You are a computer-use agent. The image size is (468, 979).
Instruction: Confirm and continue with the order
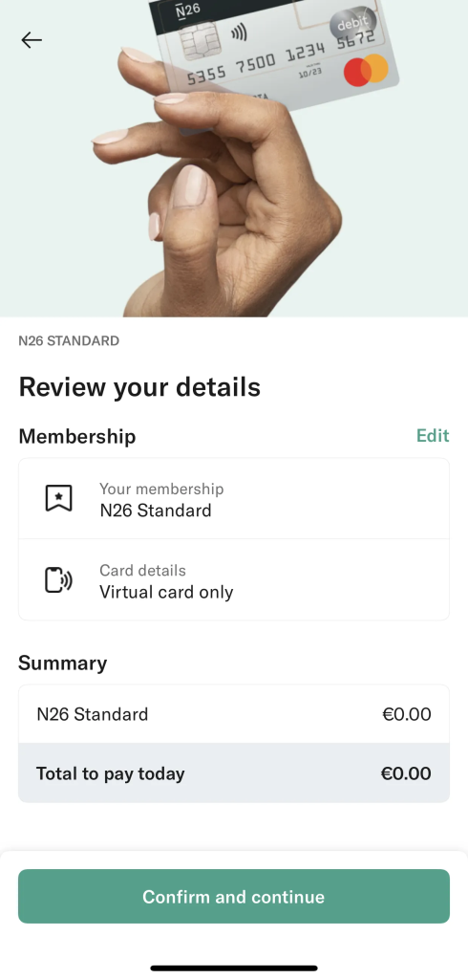(x=234, y=896)
